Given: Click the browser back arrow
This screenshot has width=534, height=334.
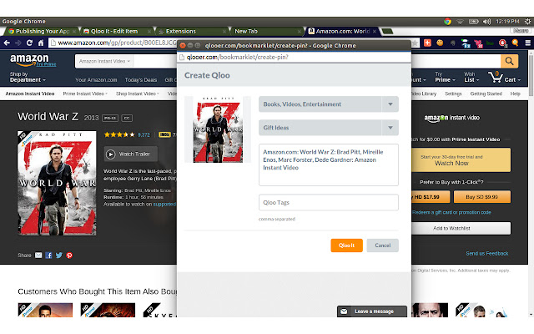Looking at the screenshot, I should pos(7,43).
